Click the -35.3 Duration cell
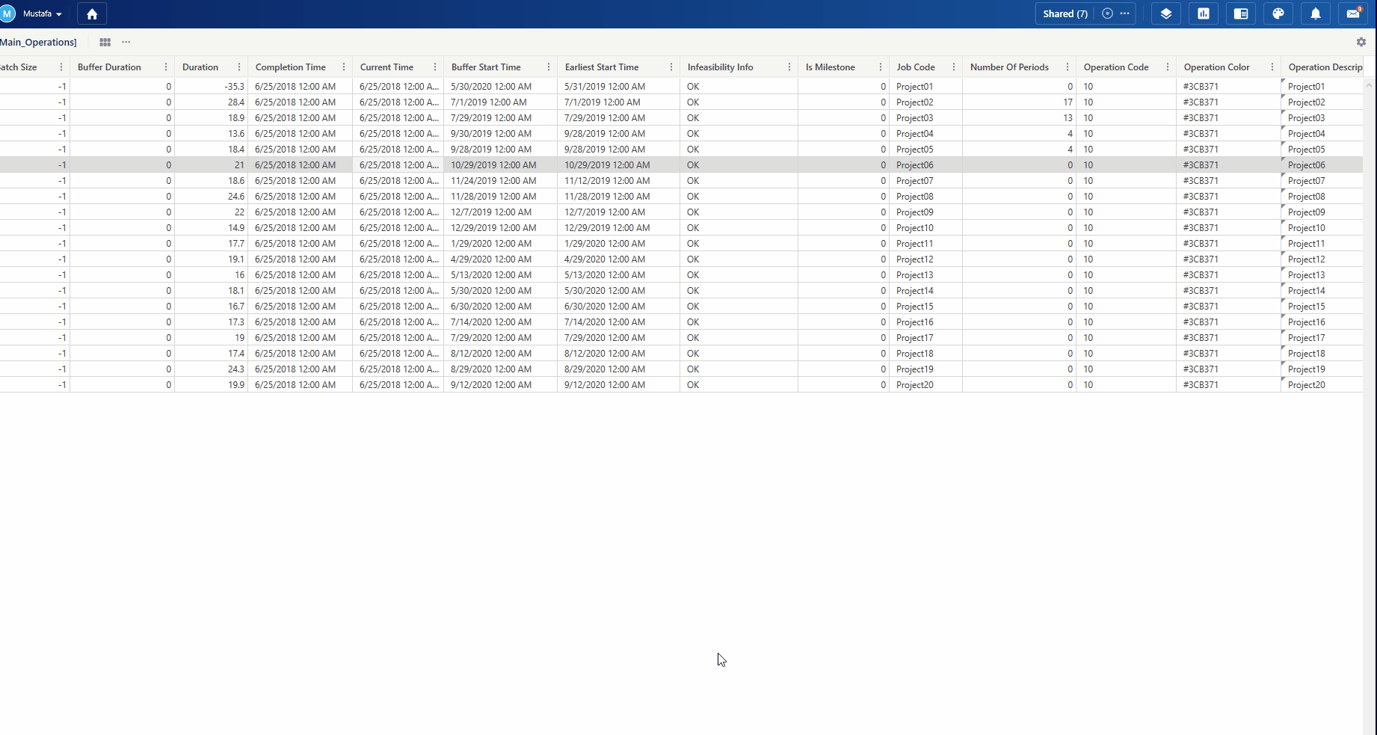Screen dimensions: 1377x735 (x=212, y=87)
